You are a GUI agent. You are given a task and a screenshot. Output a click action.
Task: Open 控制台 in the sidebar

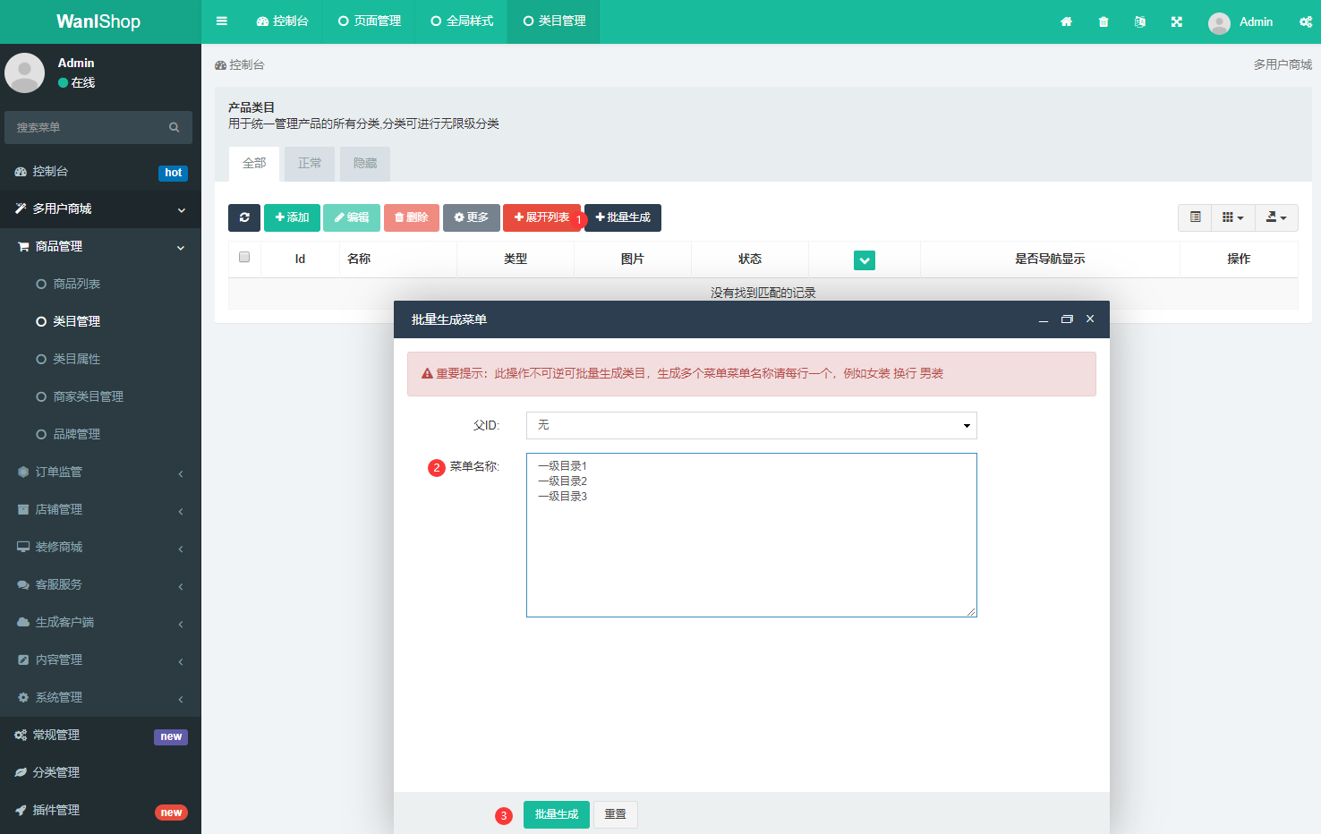pyautogui.click(x=100, y=172)
